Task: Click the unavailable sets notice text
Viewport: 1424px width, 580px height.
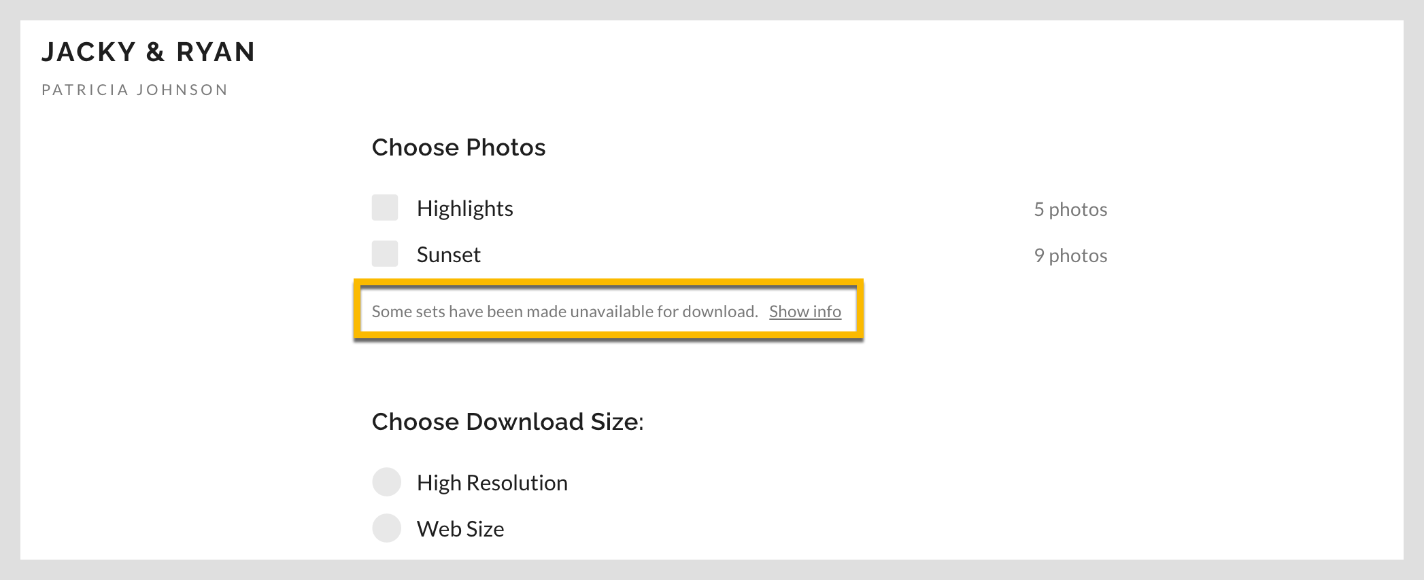Action: point(564,312)
